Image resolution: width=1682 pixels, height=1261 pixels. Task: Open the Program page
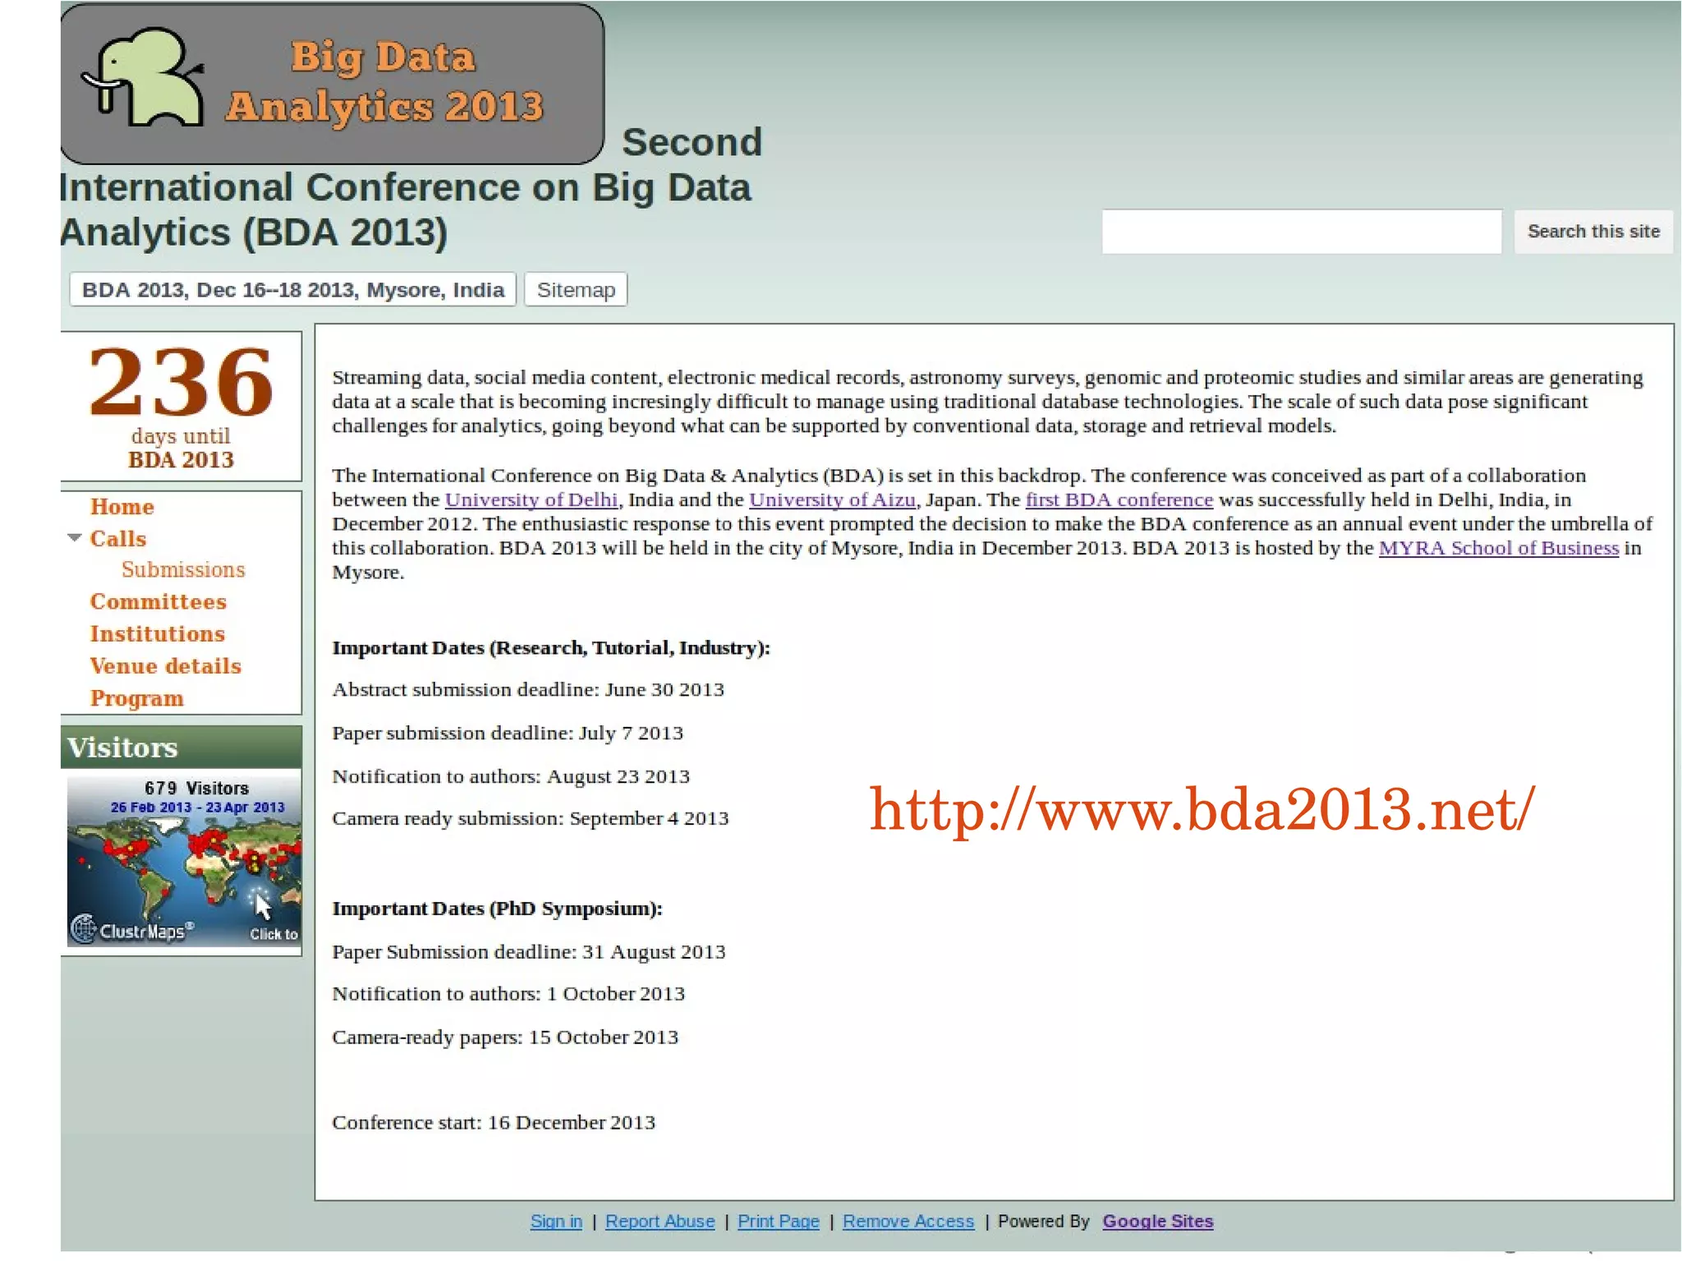point(136,698)
